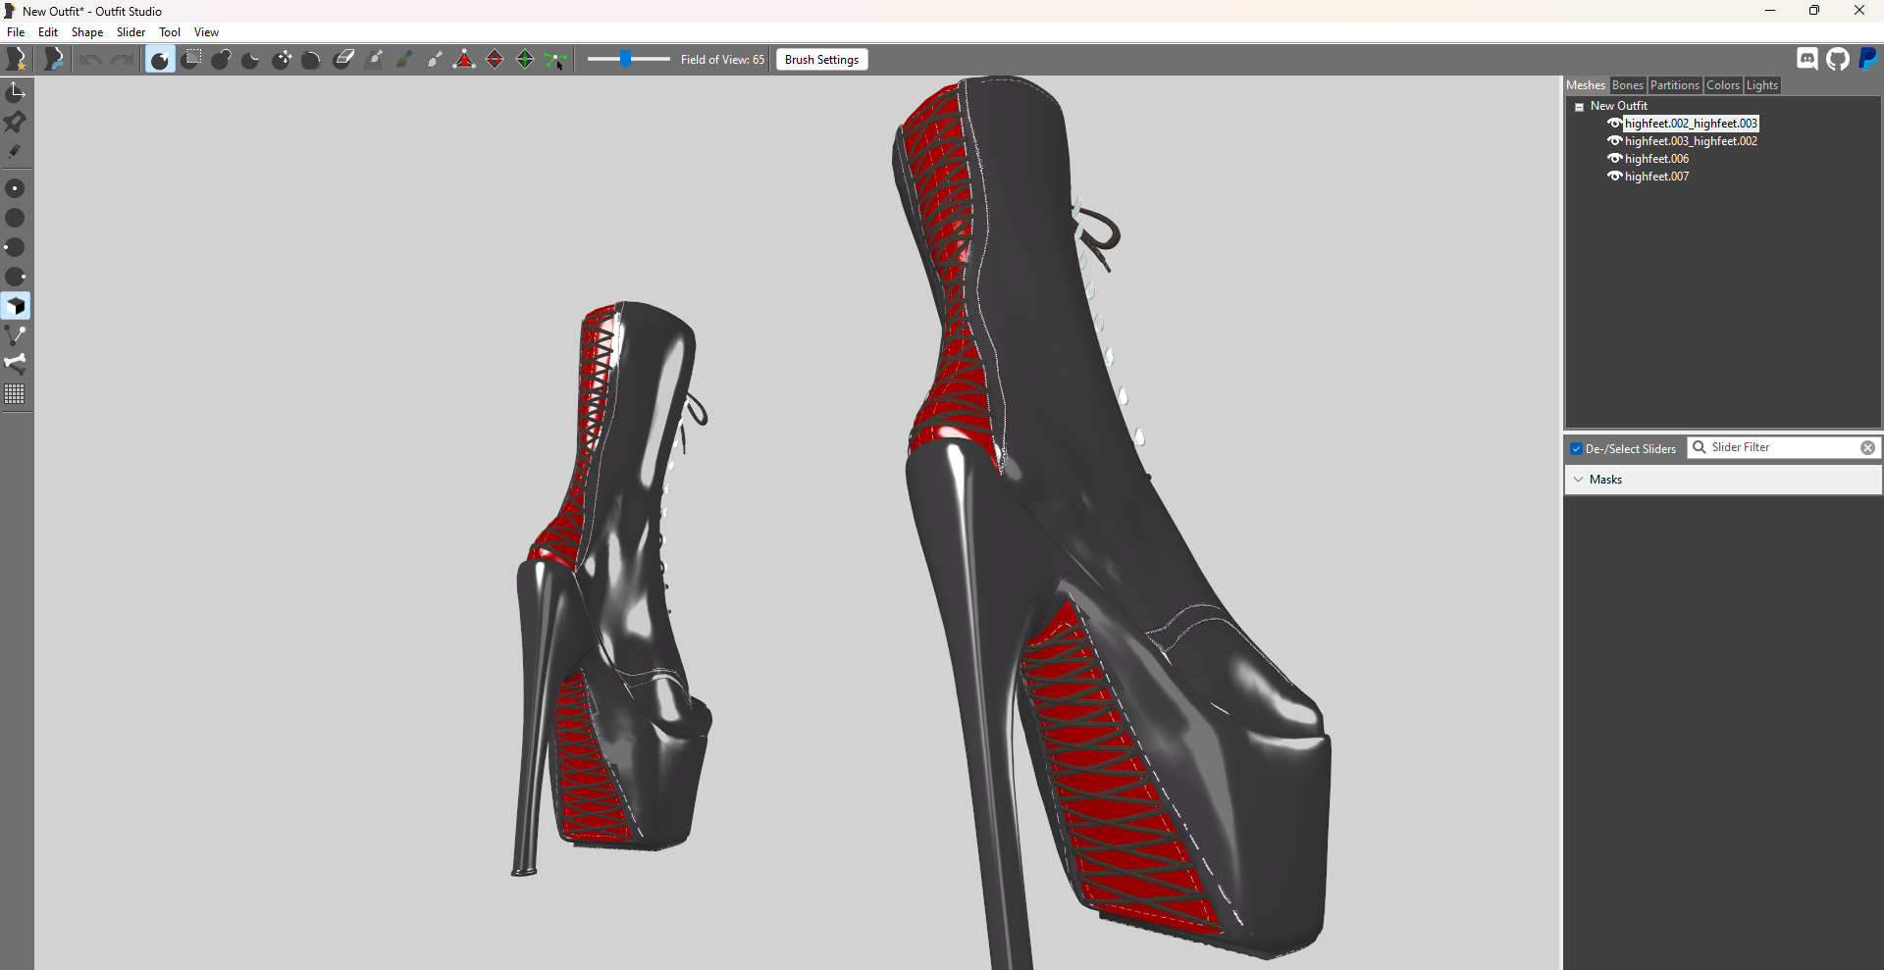Adjust the Field of View slider

point(628,60)
